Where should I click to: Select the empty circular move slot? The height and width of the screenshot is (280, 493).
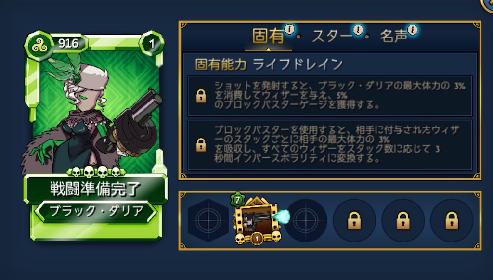point(306,220)
